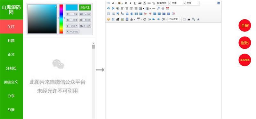Viewport: 256px width, 119px height.
Task: Insert an emoticon smiley
Action: point(108,19)
